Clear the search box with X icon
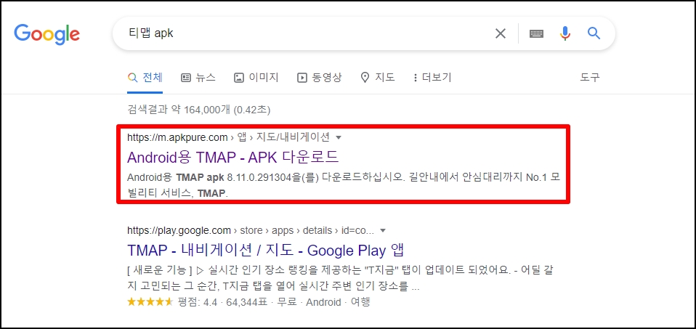Viewport: 696px width, 329px height. (501, 33)
